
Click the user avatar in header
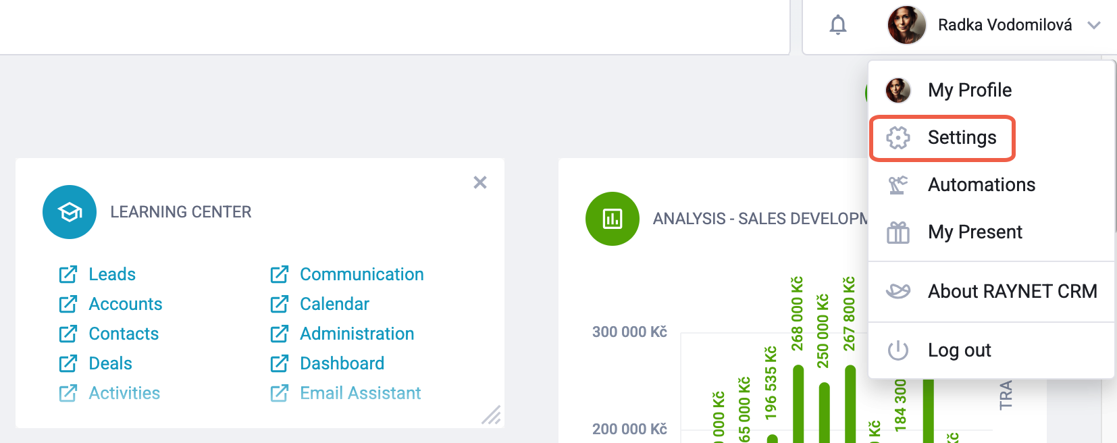906,25
